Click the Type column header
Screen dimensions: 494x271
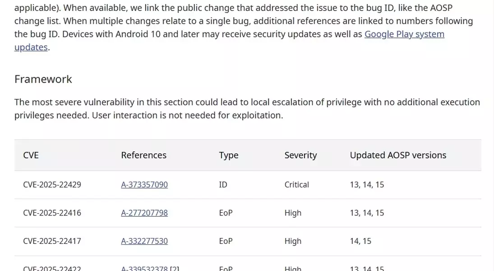pyautogui.click(x=229, y=155)
